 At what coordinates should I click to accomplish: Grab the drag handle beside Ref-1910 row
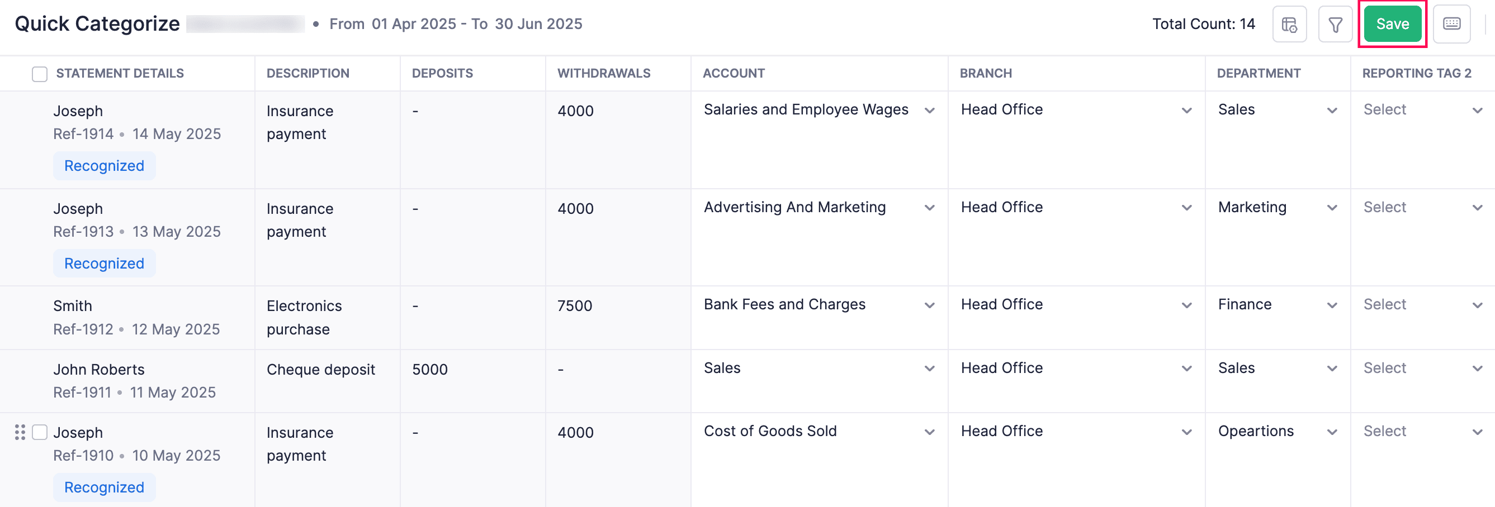[20, 432]
